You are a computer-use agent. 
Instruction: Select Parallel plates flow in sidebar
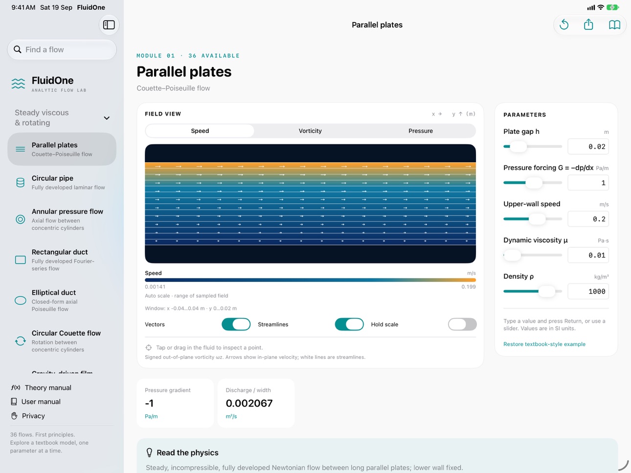coord(62,149)
